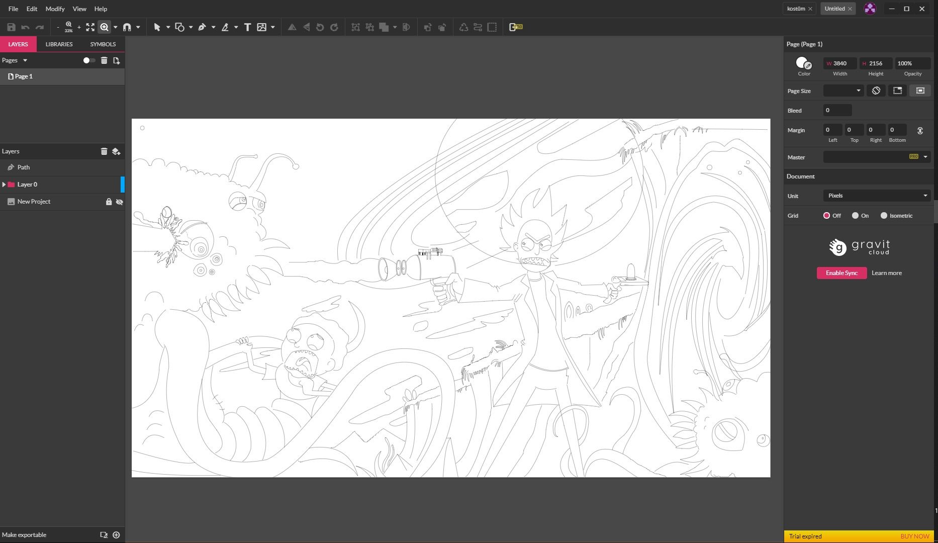Select the Pen tool
Screen dimensions: 938x543
click(202, 27)
